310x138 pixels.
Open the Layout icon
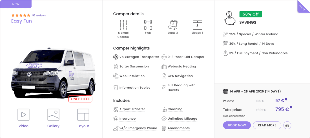coord(83,115)
